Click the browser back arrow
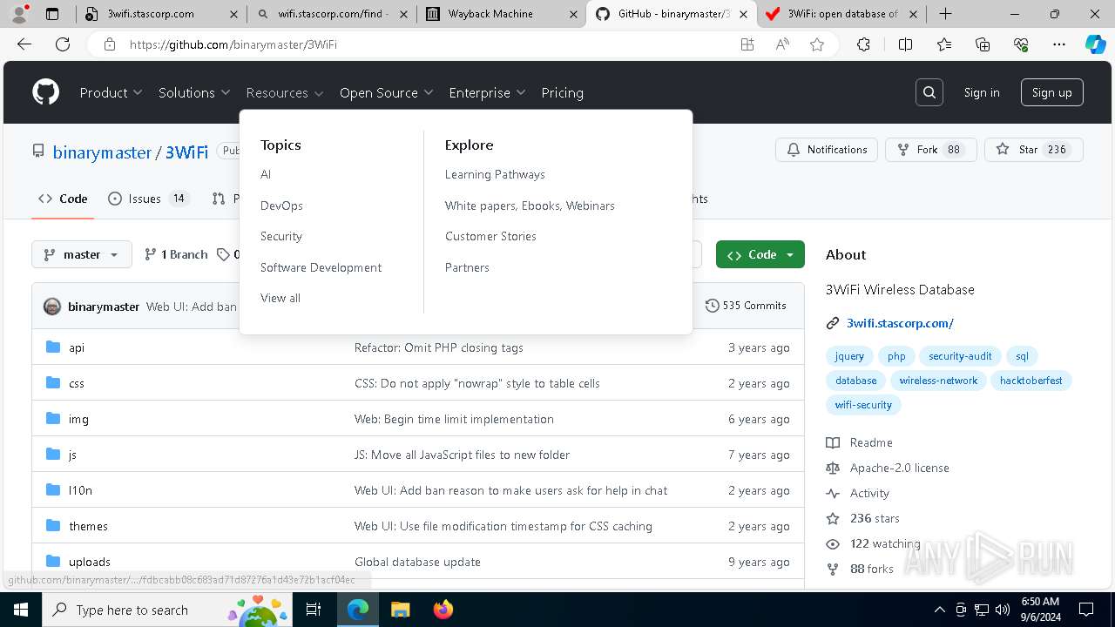This screenshot has height=627, width=1115. pyautogui.click(x=24, y=44)
